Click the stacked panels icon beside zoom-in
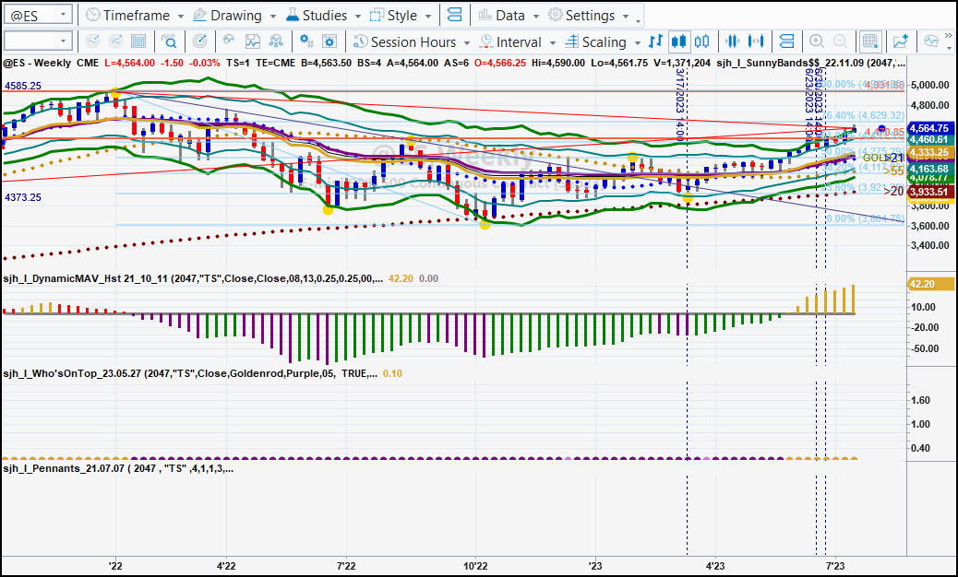The height and width of the screenshot is (577, 958). click(787, 41)
